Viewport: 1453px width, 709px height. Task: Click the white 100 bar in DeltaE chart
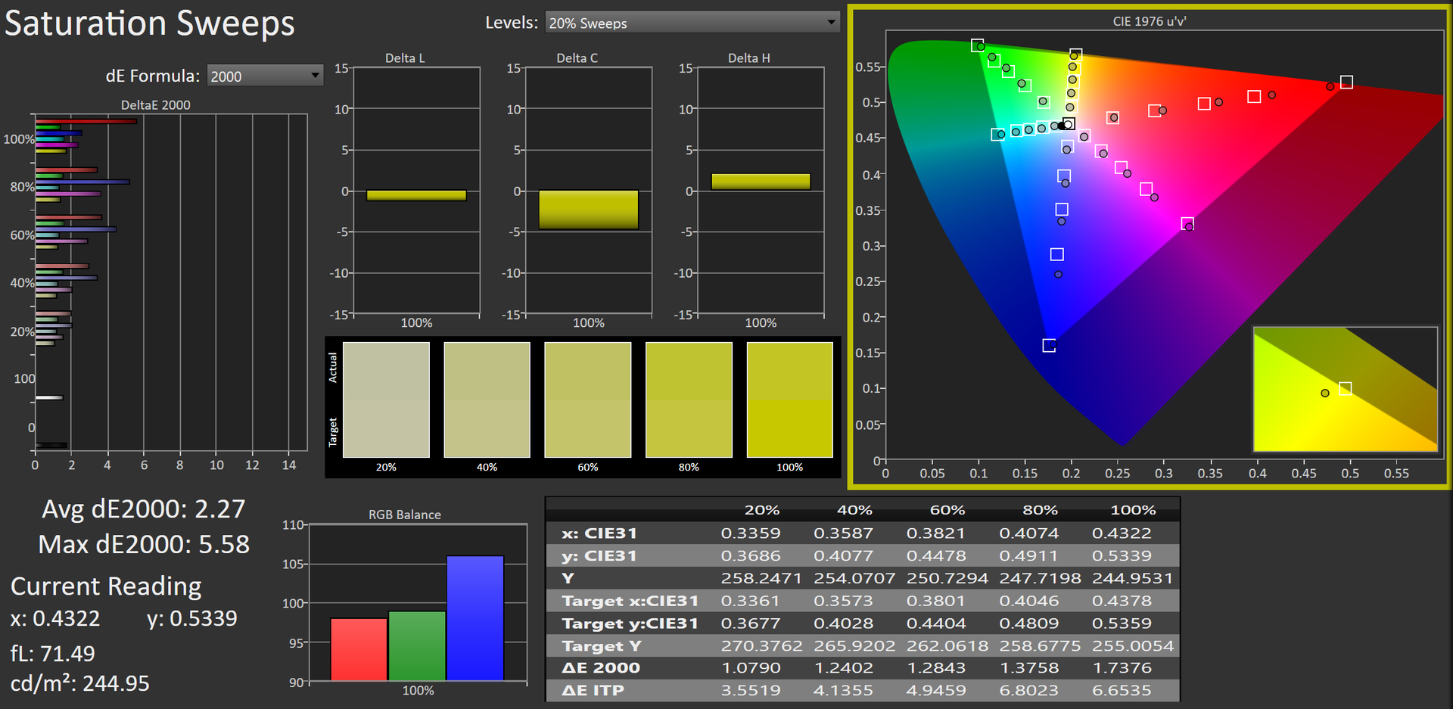[48, 397]
